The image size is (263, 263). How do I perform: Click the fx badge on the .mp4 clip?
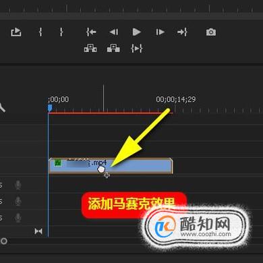(x=58, y=163)
